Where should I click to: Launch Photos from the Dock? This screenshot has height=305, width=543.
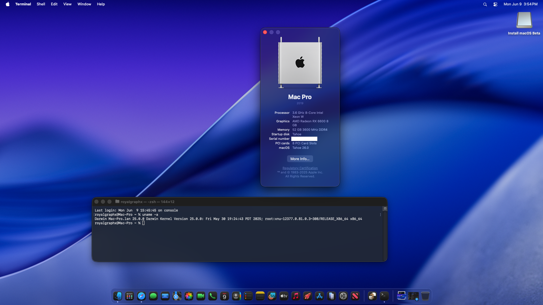189,296
